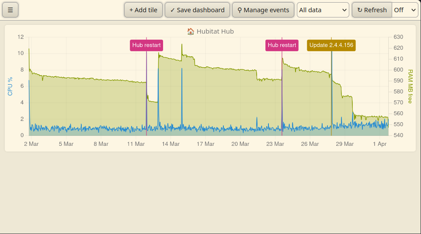
Task: Click the 10 value on CPU axis
Action: [21, 53]
